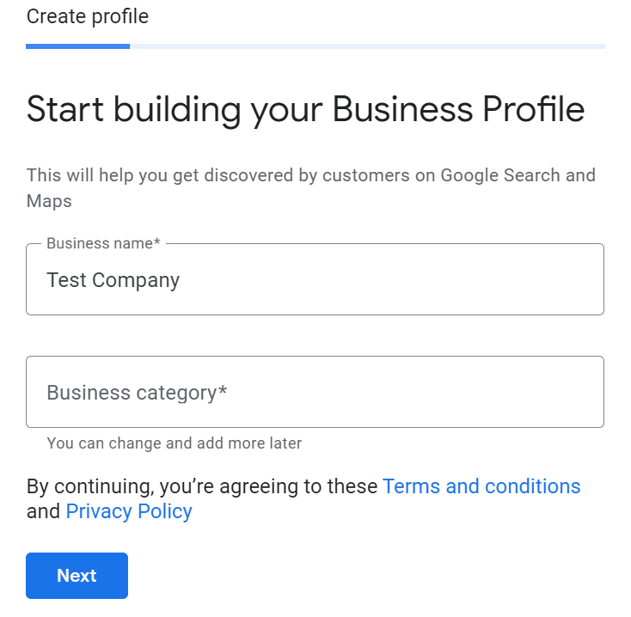The image size is (631, 617).
Task: Click the By continuing, you're agreeing text
Action: [202, 486]
